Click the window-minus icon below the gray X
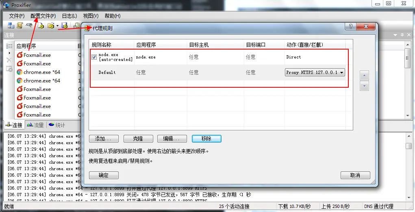Viewport: 415px width, 212px height. pos(9,69)
